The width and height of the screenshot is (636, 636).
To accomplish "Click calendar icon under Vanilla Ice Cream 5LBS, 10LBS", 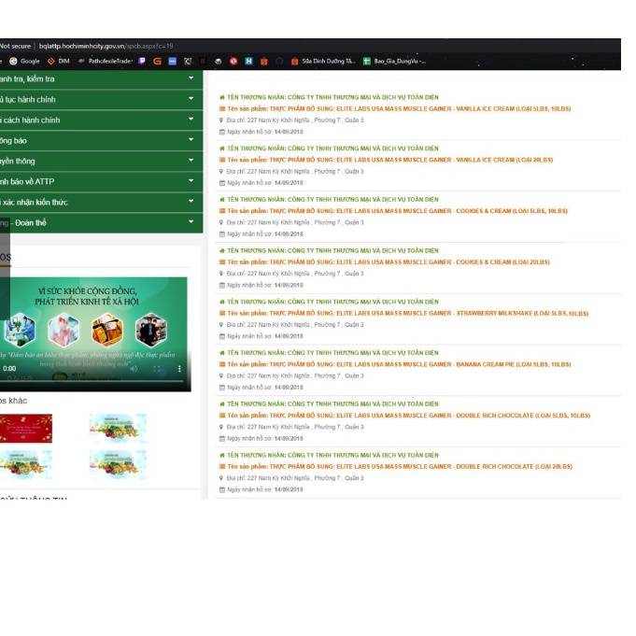I will [222, 132].
